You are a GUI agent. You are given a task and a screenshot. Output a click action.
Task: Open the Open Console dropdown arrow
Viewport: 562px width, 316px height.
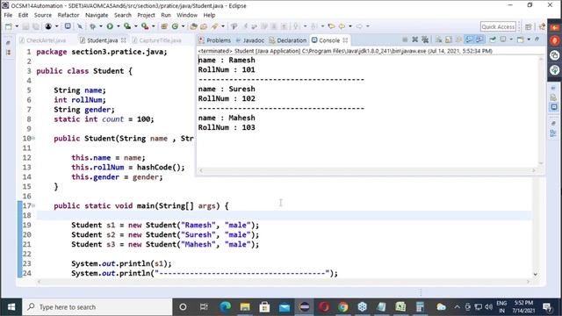coord(529,39)
